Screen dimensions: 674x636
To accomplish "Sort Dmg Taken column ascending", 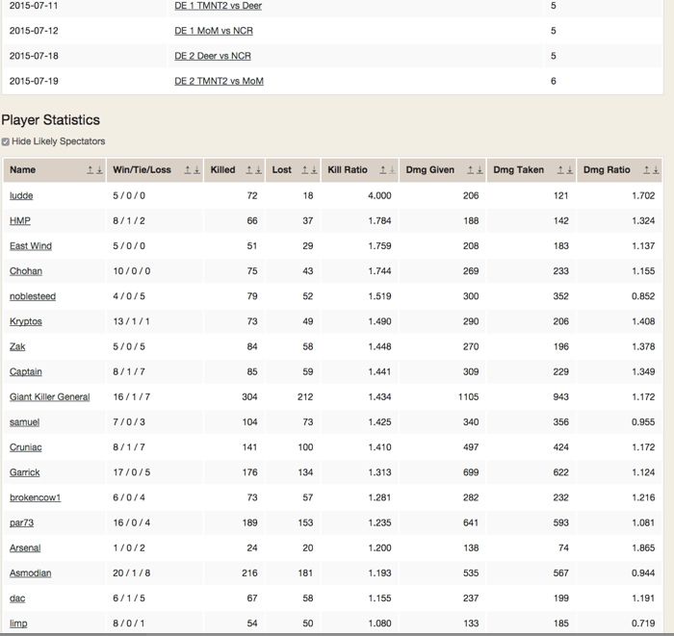I will pyautogui.click(x=559, y=170).
